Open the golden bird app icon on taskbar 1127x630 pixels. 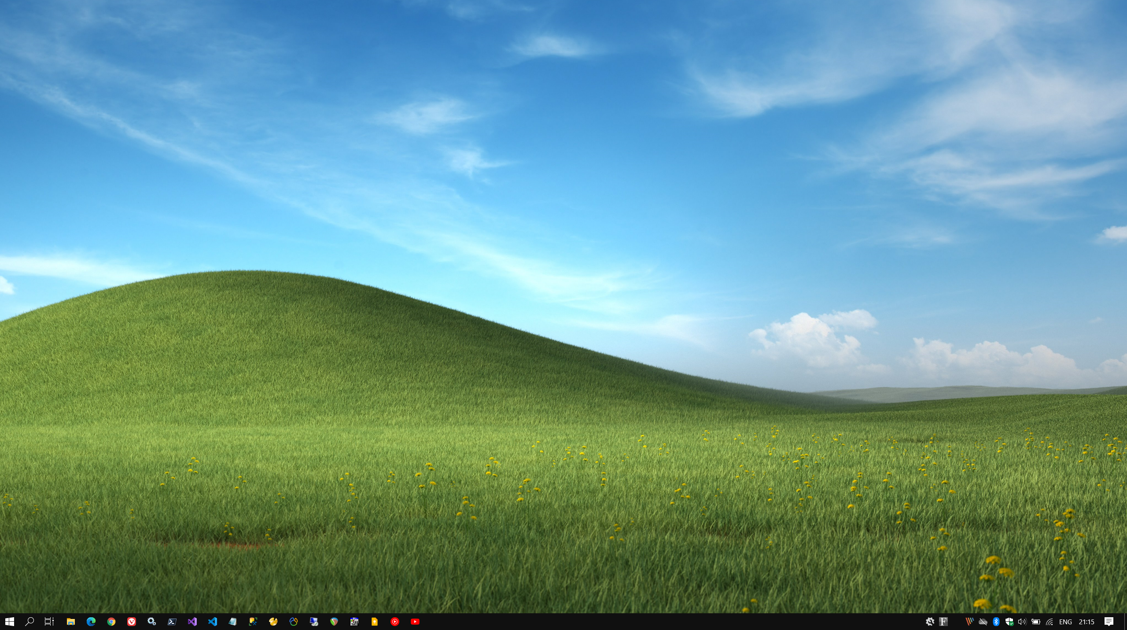(273, 622)
